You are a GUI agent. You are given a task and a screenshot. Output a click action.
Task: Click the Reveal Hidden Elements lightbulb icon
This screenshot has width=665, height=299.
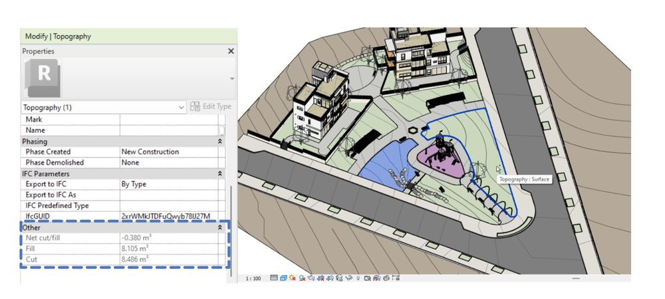click(x=358, y=278)
